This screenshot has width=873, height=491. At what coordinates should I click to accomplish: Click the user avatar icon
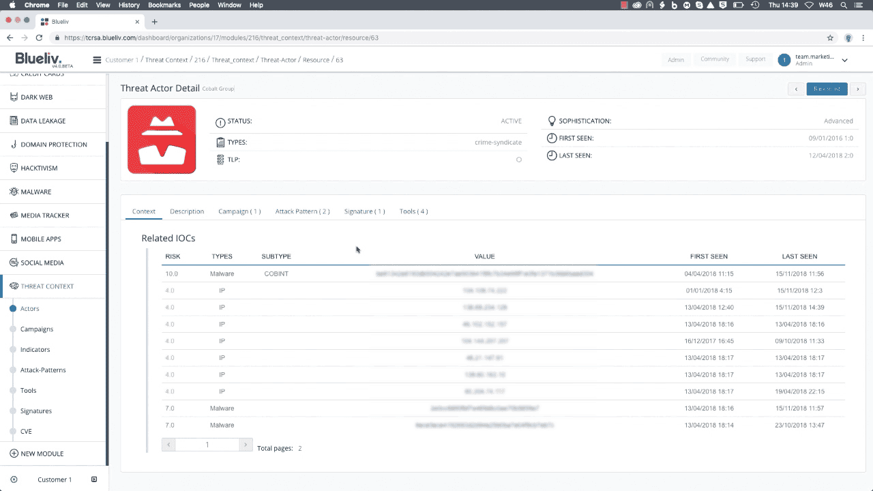click(784, 60)
